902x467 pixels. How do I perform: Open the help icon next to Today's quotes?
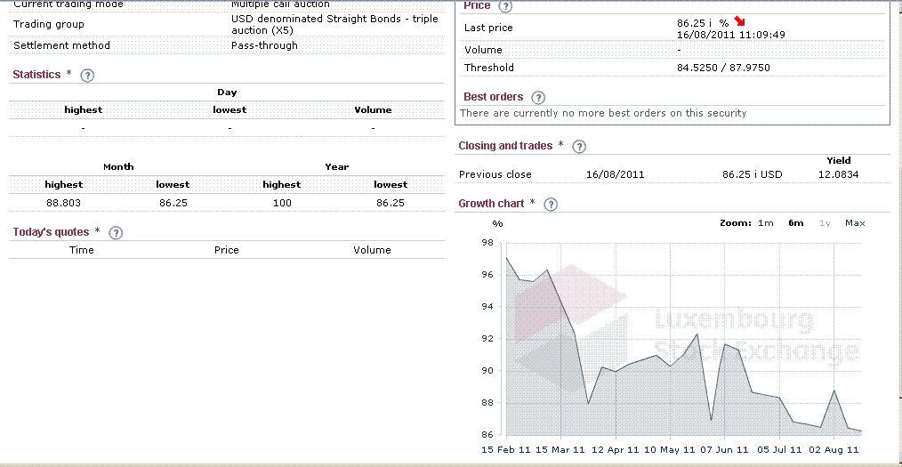pos(116,233)
